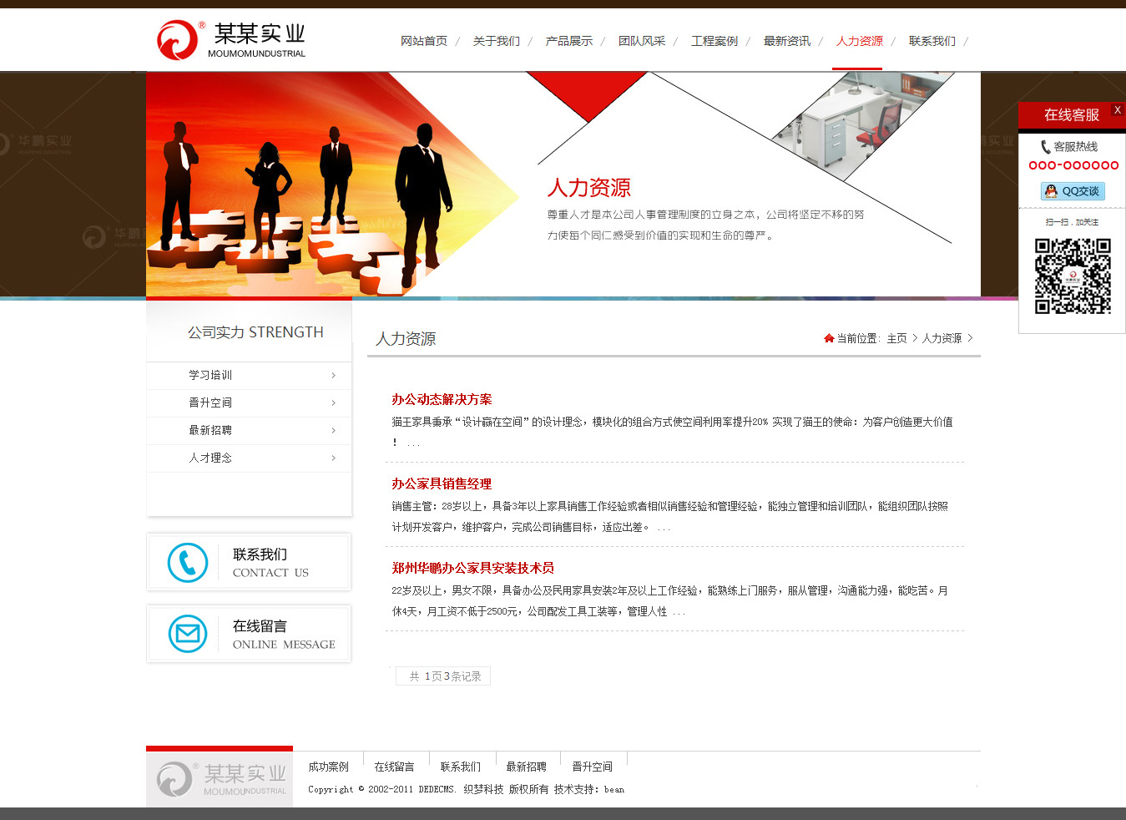
Task: Open the 办公动态解决方案 article link
Action: (x=442, y=399)
